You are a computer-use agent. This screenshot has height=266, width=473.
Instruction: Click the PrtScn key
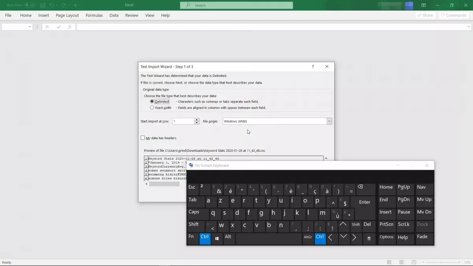pos(387,226)
